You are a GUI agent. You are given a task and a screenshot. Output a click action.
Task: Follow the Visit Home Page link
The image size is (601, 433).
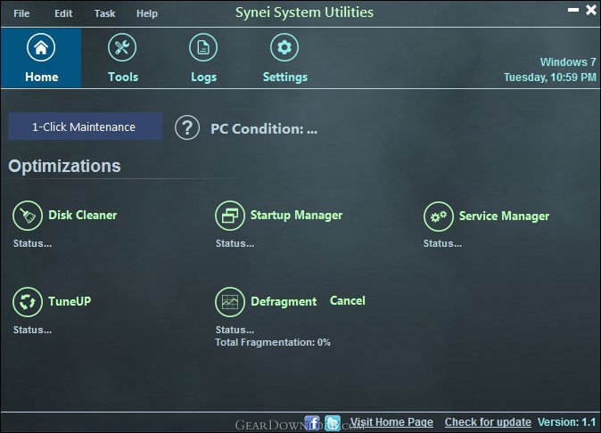pos(391,422)
